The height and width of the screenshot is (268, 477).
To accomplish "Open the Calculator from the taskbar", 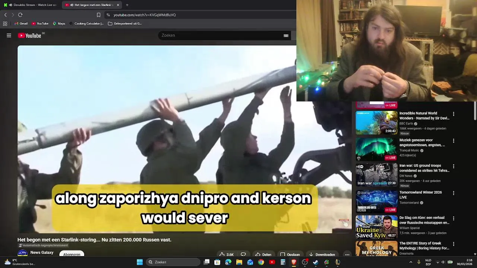I will [x=283, y=262].
